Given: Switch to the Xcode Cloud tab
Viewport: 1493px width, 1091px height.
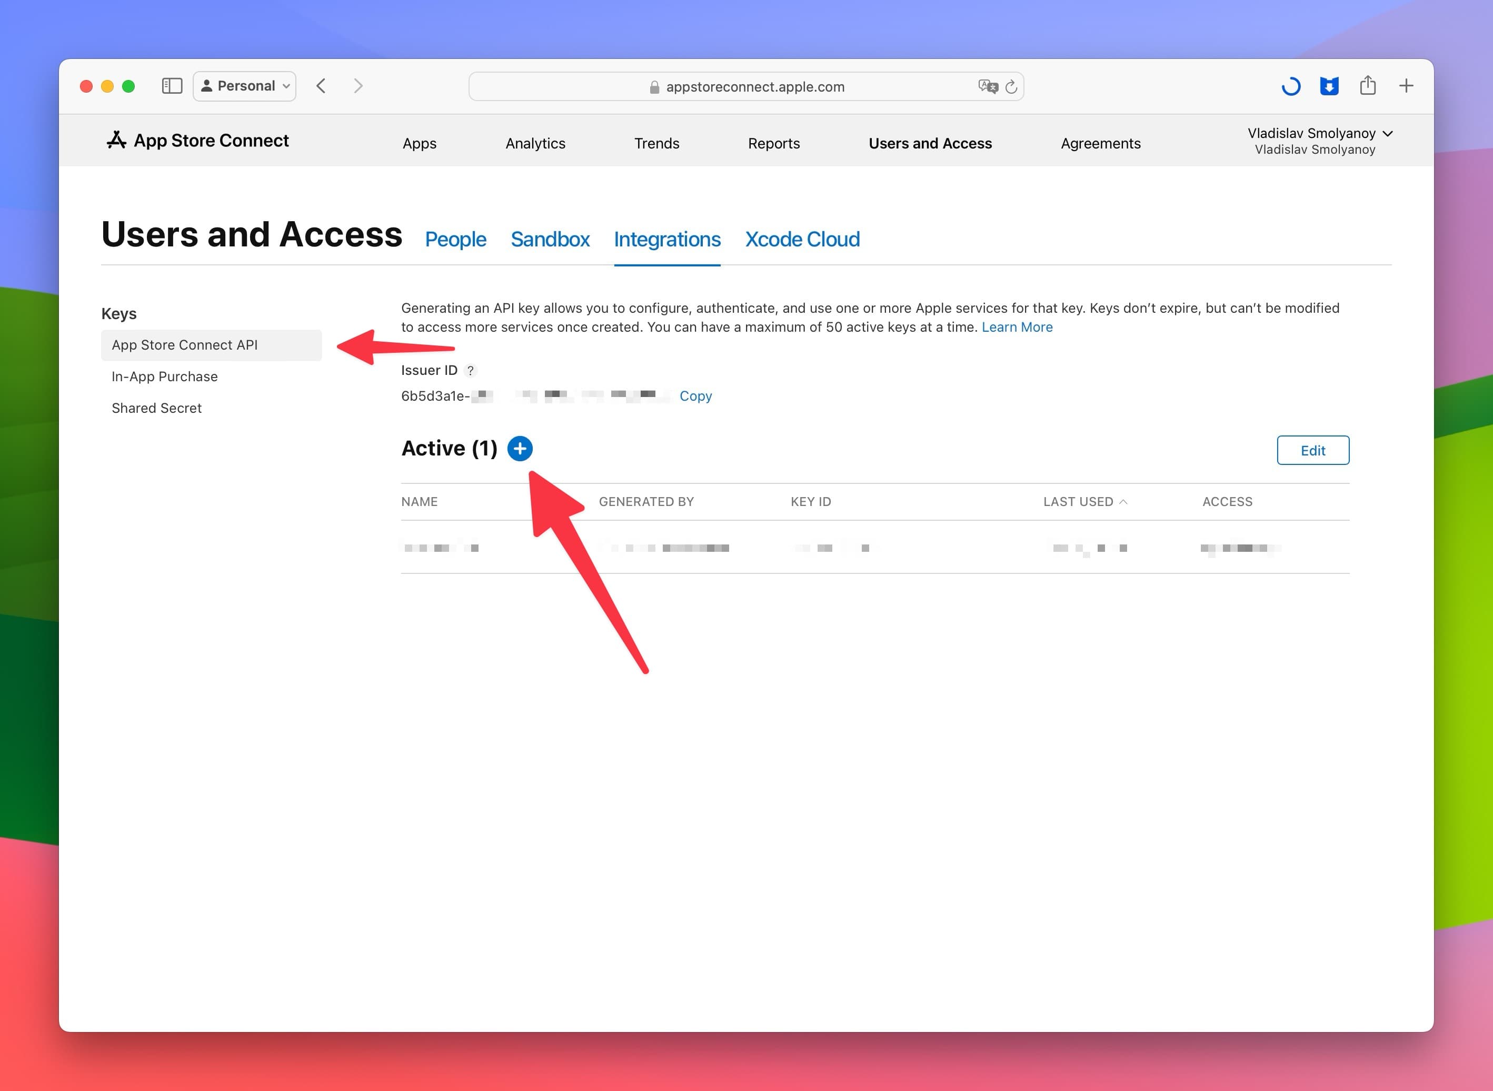Looking at the screenshot, I should pyautogui.click(x=802, y=239).
